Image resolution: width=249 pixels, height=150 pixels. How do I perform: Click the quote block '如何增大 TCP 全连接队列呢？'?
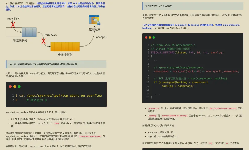193,6
